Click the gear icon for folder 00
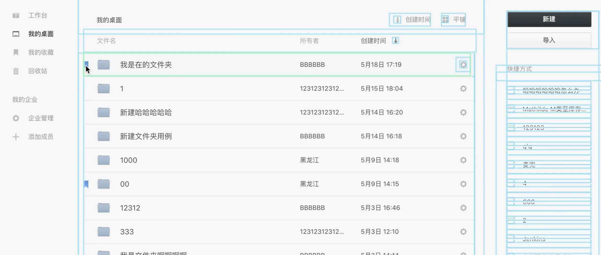 pos(463,184)
